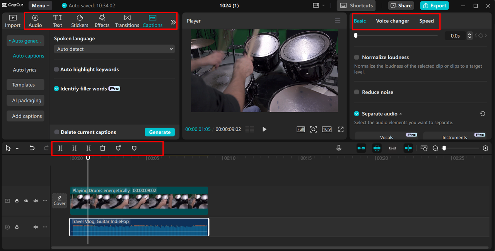Enable Reduce noise checkbox
Image resolution: width=495 pixels, height=251 pixels.
357,92
